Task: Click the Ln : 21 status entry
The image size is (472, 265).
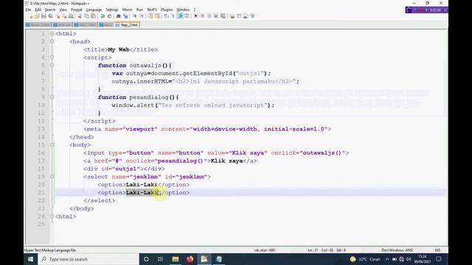Action: click(313, 250)
